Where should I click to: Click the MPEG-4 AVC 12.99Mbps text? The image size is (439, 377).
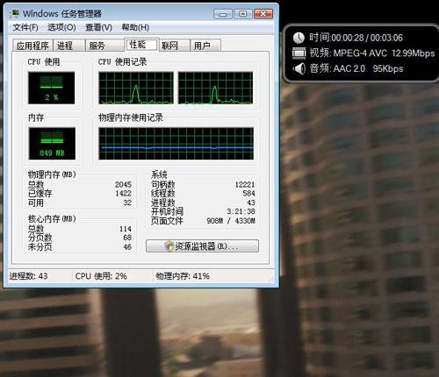click(384, 53)
